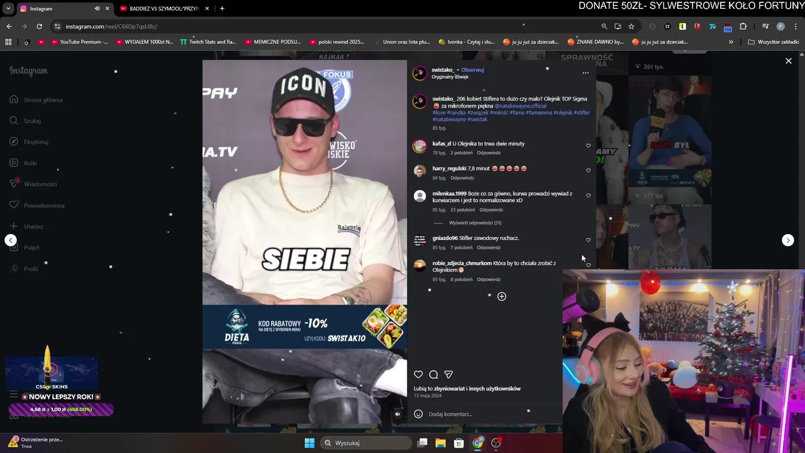The image size is (805, 453).
Task: Follow swistako_ via Obserwuj link
Action: [x=472, y=70]
